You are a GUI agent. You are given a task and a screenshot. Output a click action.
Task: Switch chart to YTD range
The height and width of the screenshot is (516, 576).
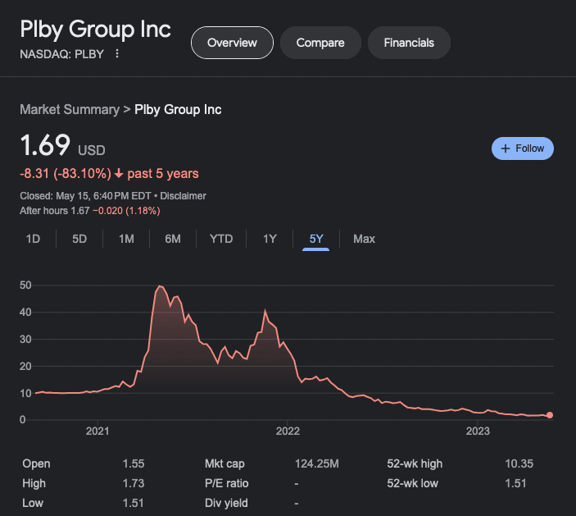pyautogui.click(x=221, y=239)
